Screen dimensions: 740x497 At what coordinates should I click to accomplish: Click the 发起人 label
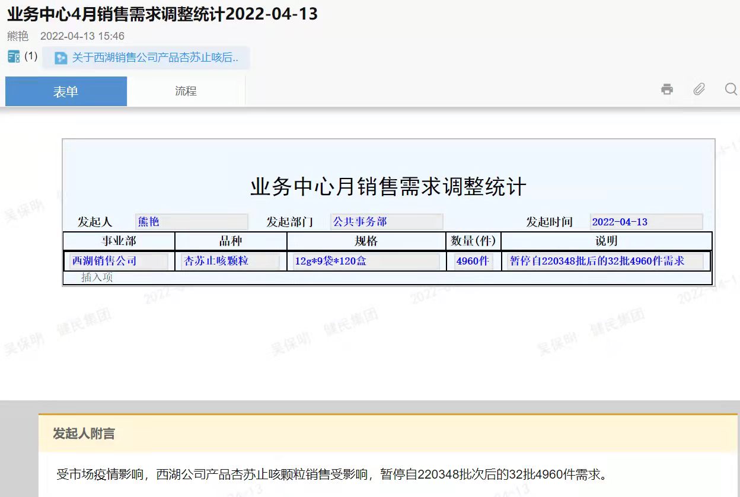tap(95, 222)
